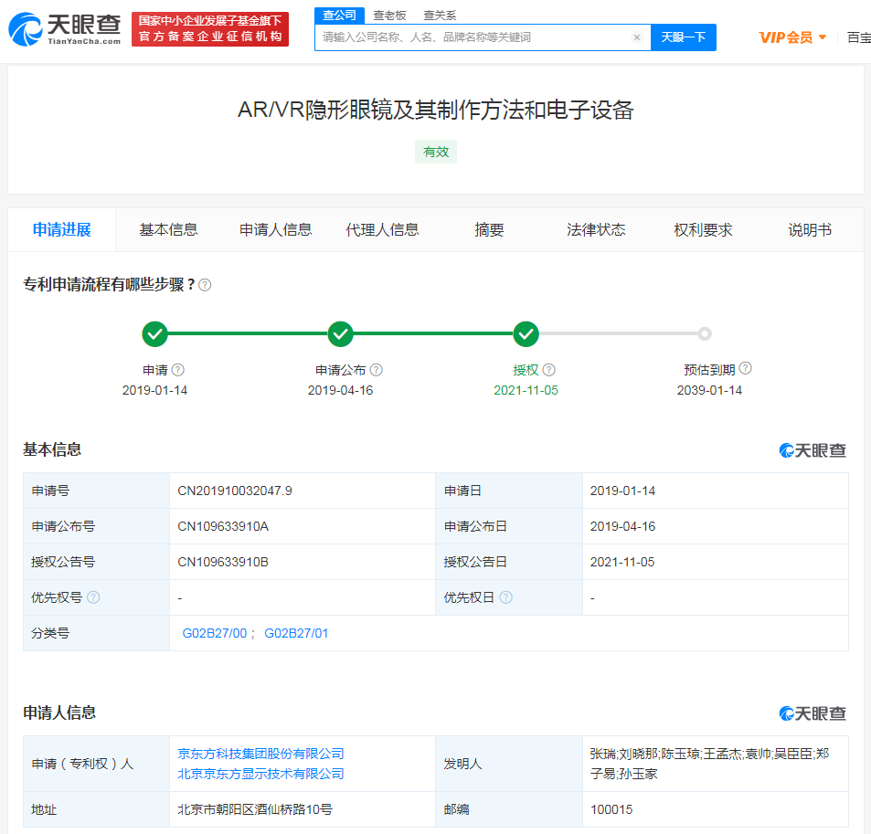
Task: Open the TianYanCha logo homepage
Action: point(65,29)
